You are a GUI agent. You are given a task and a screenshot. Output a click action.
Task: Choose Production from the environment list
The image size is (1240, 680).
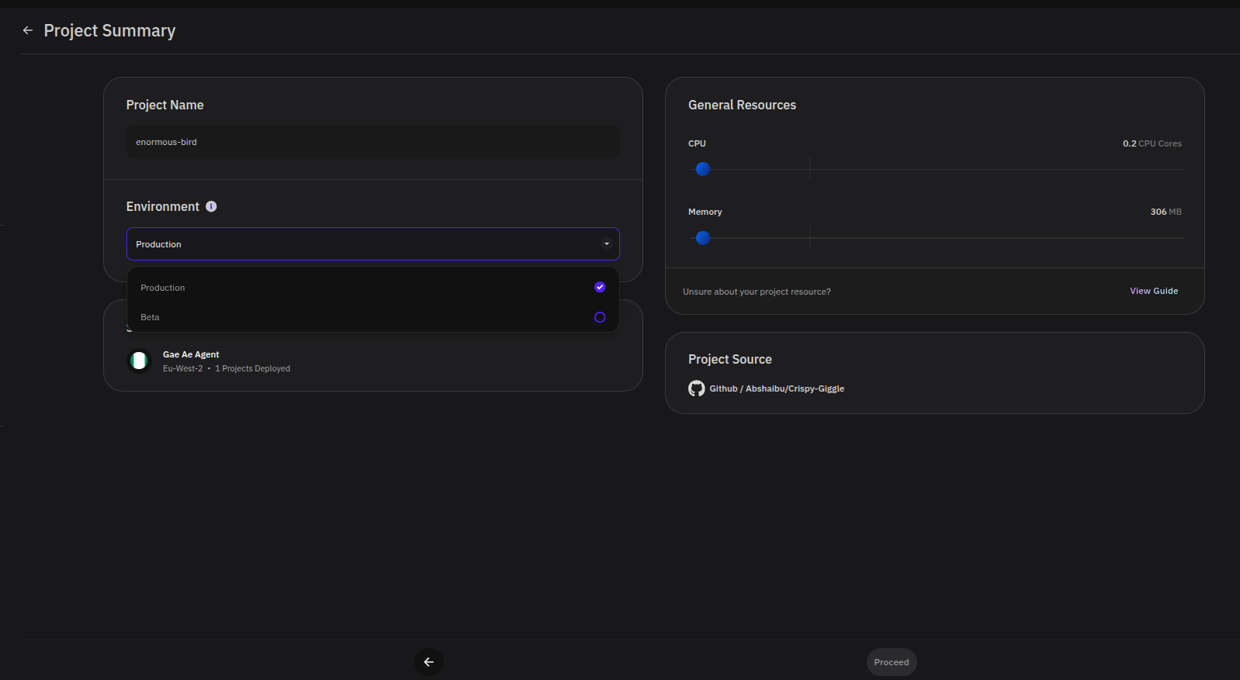(x=373, y=288)
